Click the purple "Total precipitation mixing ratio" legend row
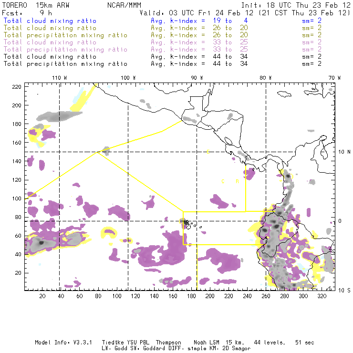The width and height of the screenshot is (353, 353). (65, 50)
